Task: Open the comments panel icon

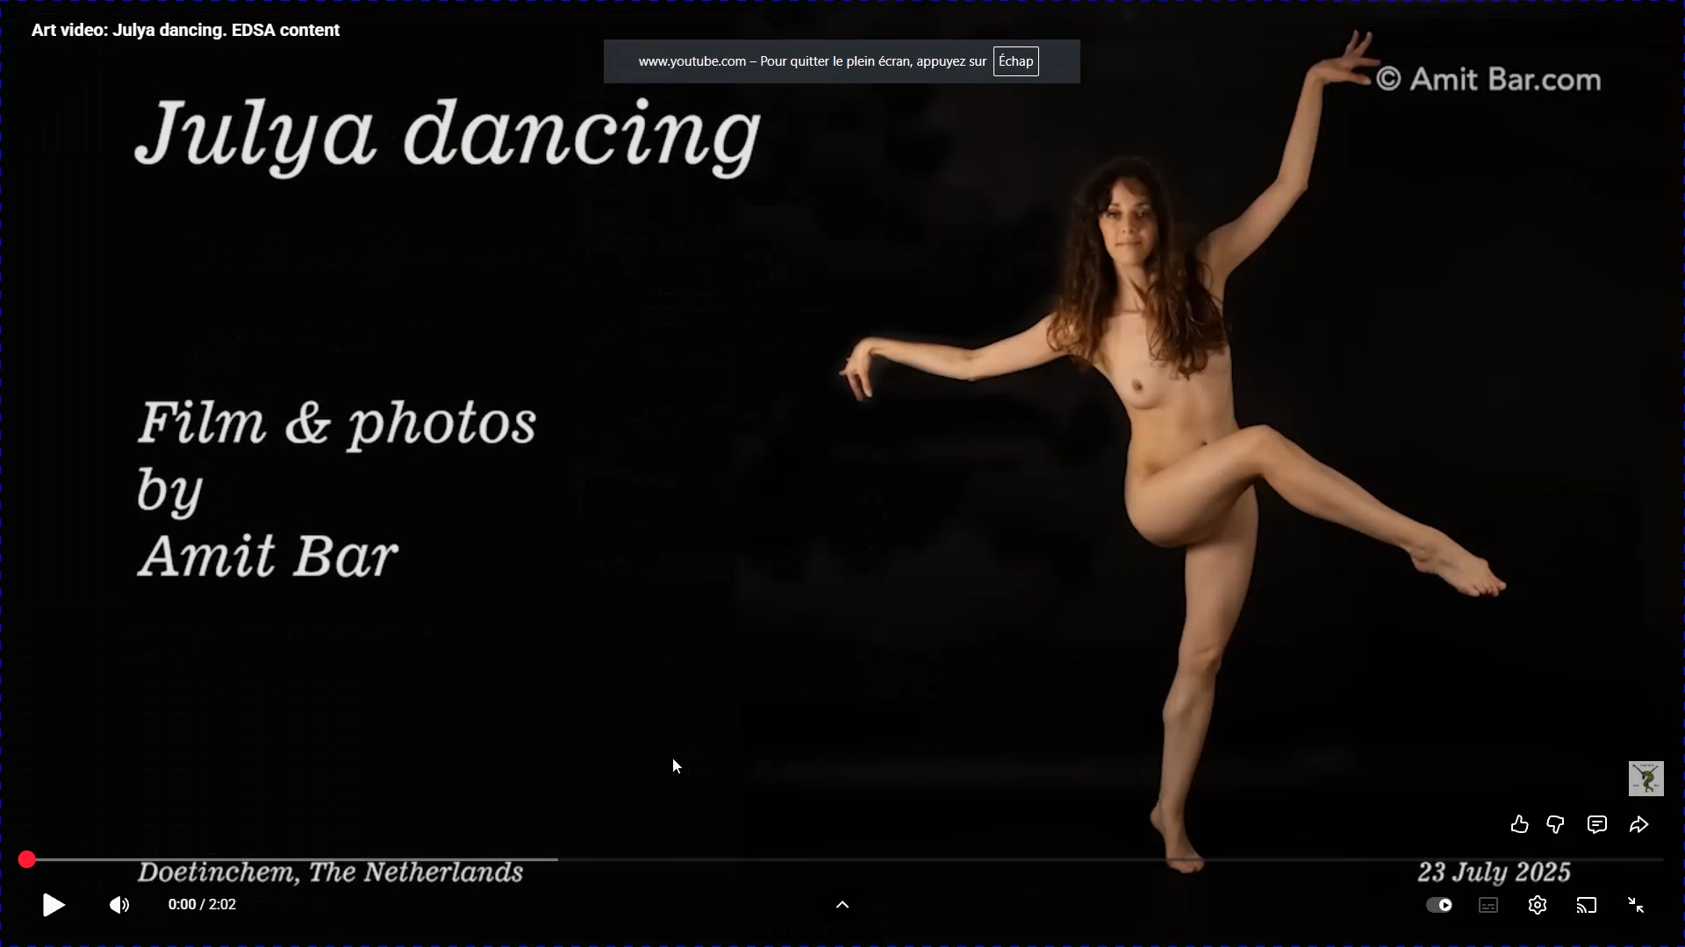Action: pos(1597,824)
